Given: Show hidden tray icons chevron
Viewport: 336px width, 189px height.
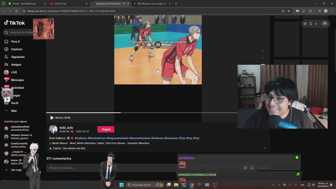Looking at the screenshot, I should pyautogui.click(x=273, y=185).
